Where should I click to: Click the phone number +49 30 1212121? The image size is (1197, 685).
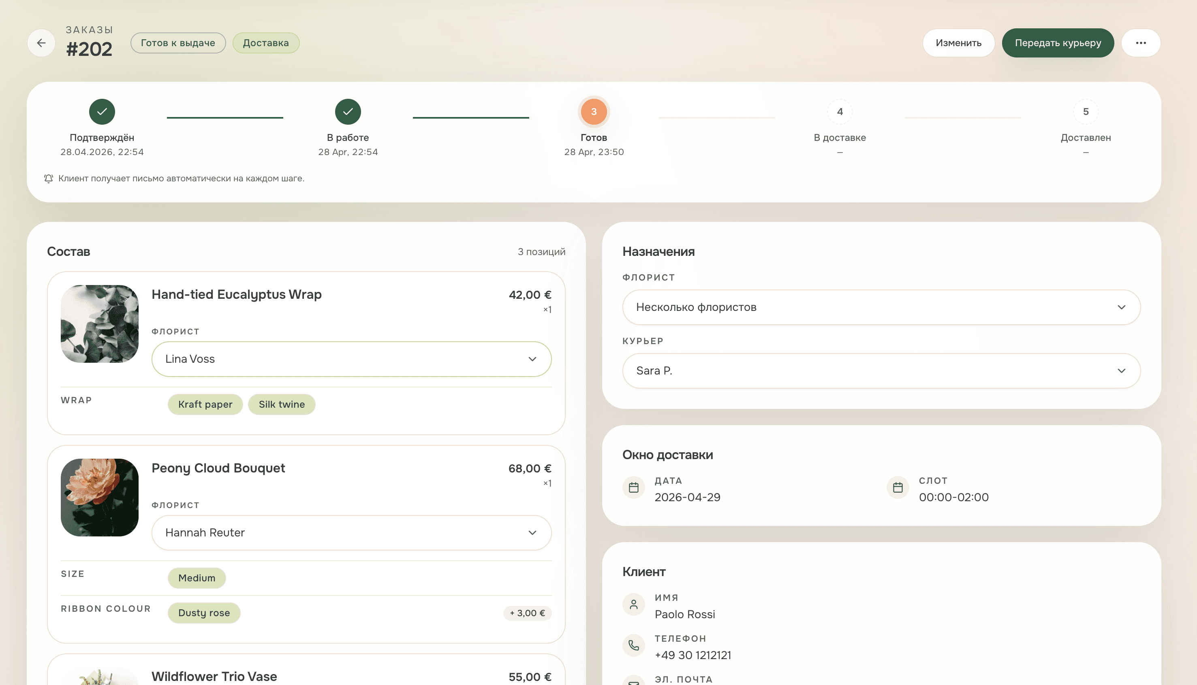(x=693, y=655)
